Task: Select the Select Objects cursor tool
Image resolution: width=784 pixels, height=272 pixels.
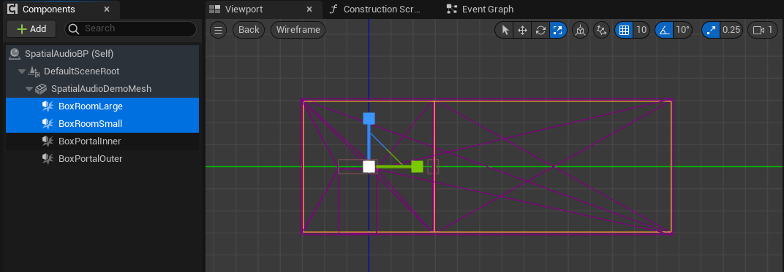Action: 505,30
